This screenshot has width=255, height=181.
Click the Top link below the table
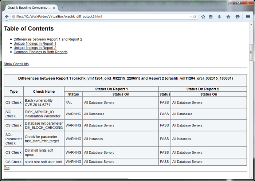(7, 168)
